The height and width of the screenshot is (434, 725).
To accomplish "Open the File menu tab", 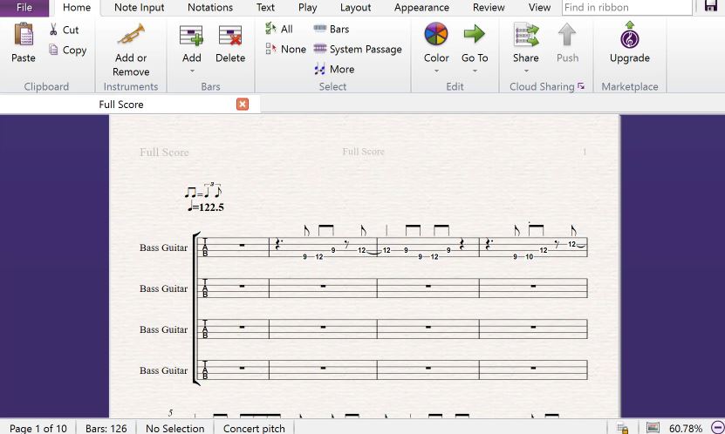I will [x=24, y=7].
